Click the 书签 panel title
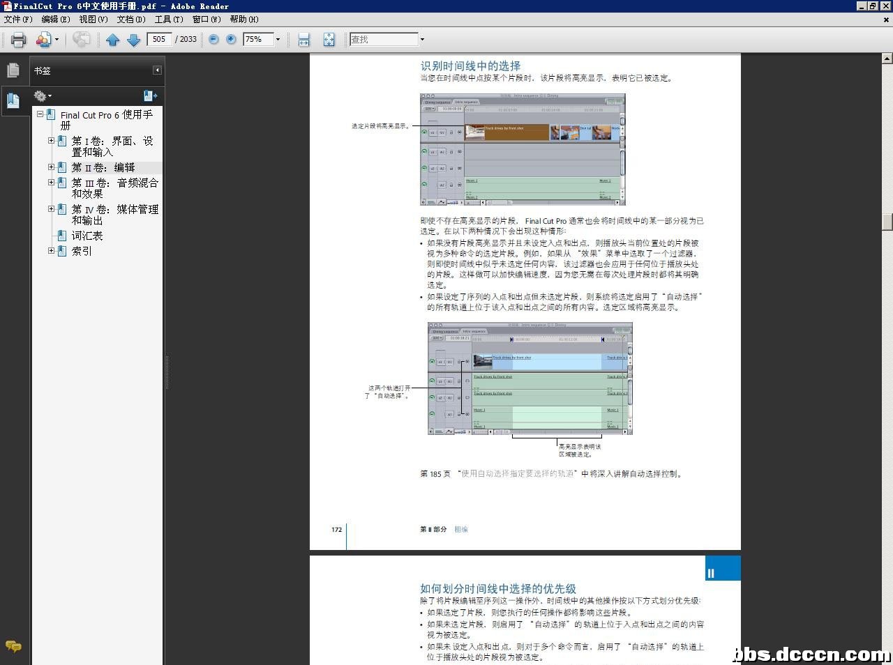This screenshot has width=893, height=665. (43, 70)
